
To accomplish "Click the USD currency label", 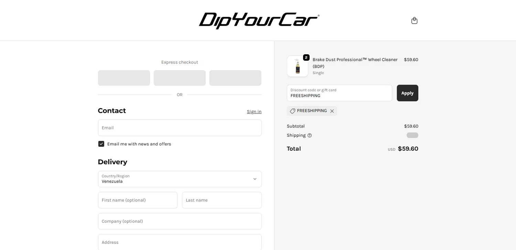I will click(x=391, y=150).
